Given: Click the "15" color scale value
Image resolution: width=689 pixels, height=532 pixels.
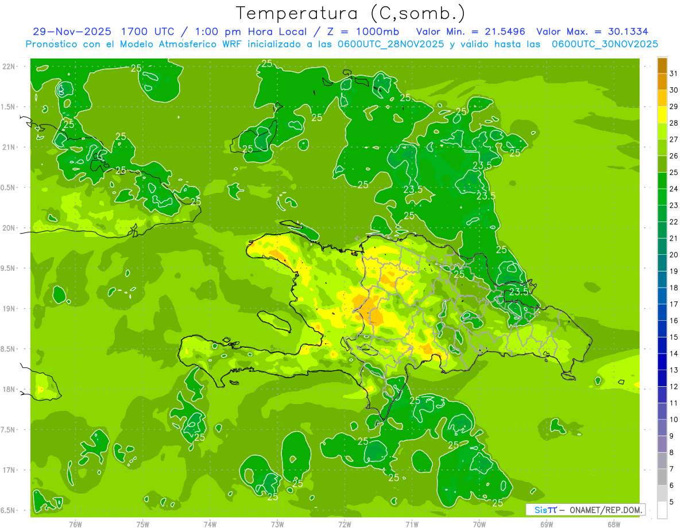Looking at the screenshot, I should 674,337.
